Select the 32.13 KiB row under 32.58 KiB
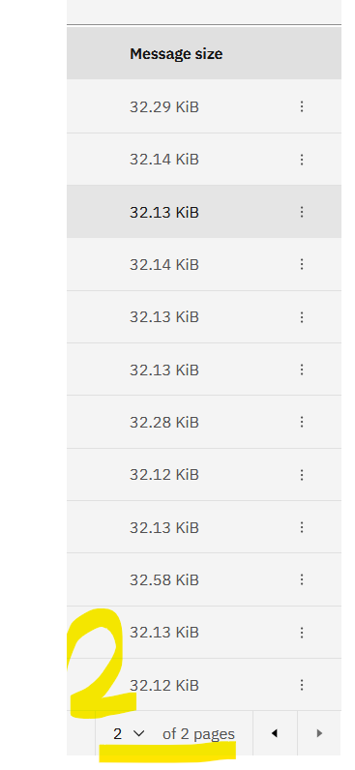 click(204, 633)
